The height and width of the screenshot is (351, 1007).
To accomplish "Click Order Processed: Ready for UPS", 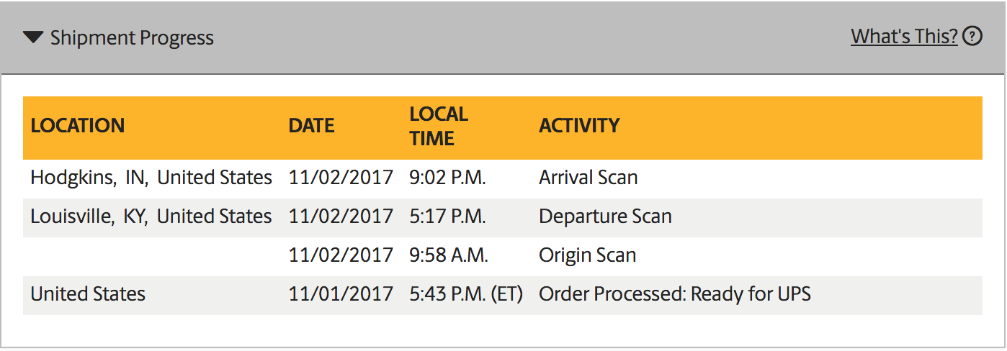I will point(675,294).
